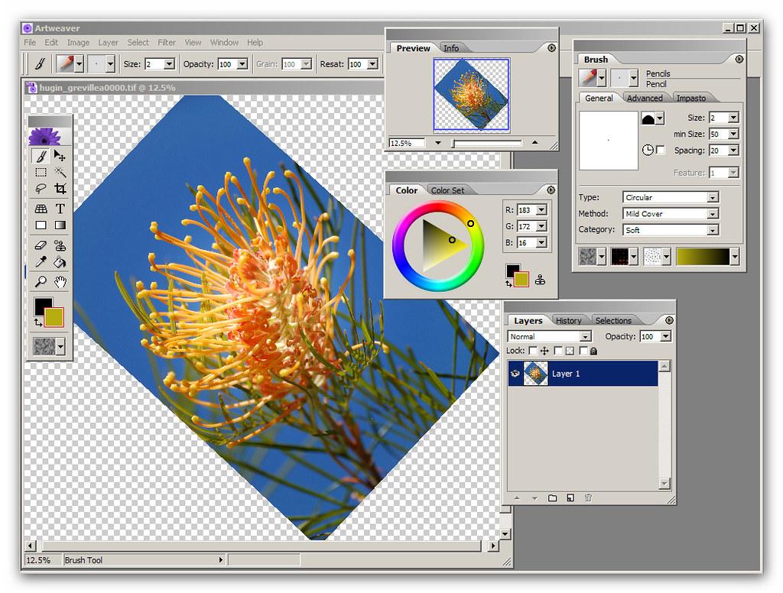The image size is (783, 593).
Task: Switch to the Color Set tab
Action: 447,190
